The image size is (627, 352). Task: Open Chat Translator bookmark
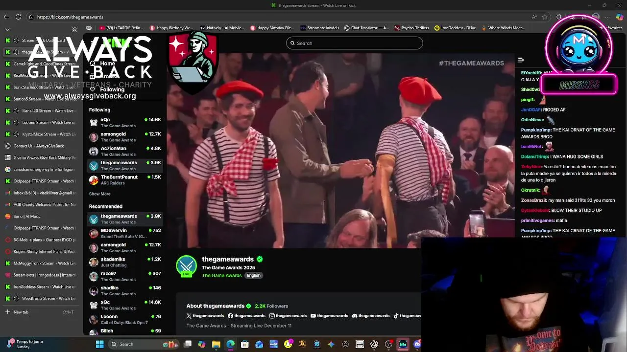click(366, 28)
